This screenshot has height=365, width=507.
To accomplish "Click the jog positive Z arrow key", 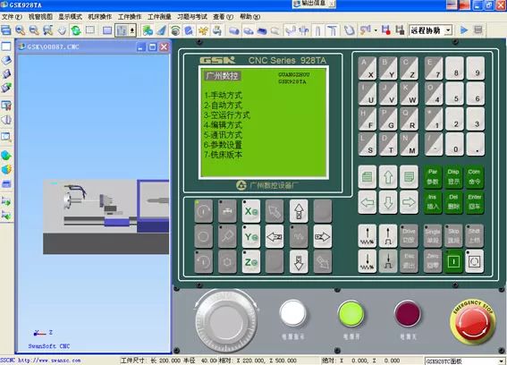I will click(323, 237).
